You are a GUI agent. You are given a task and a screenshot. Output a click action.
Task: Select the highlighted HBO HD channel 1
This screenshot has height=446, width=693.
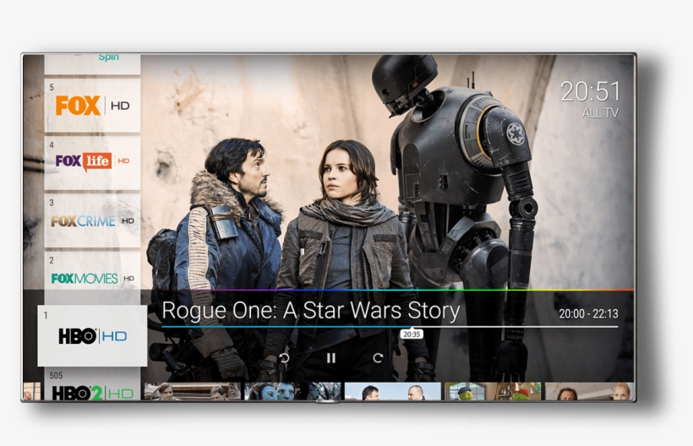coord(92,335)
